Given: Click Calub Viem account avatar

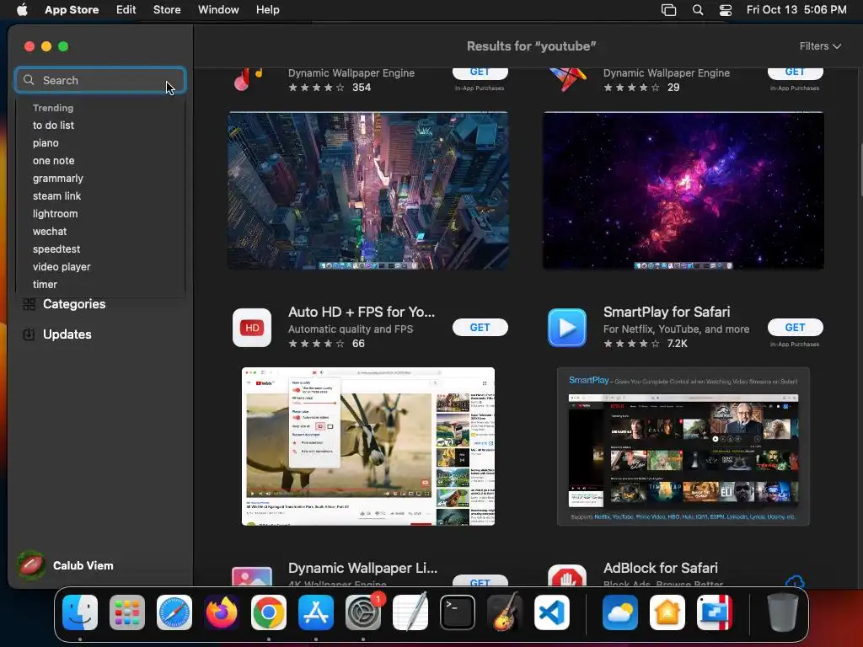Looking at the screenshot, I should click(x=31, y=565).
